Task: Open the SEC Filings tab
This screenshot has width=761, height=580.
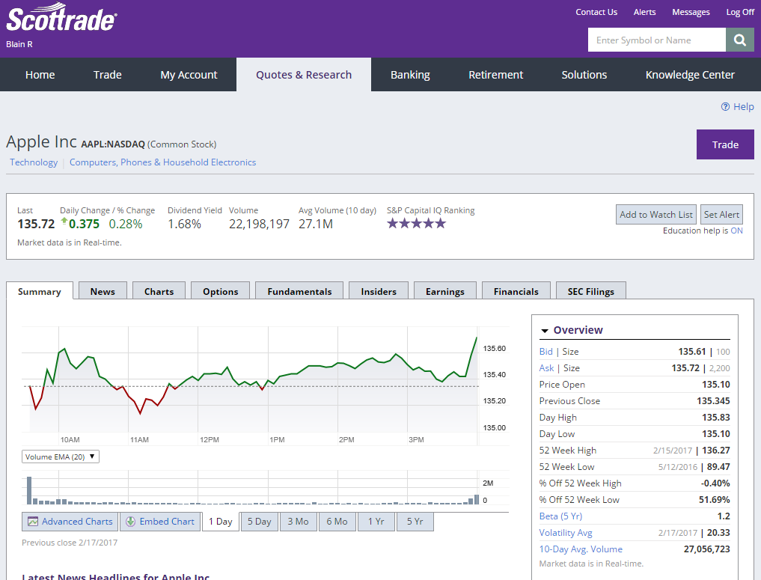Action: tap(590, 291)
